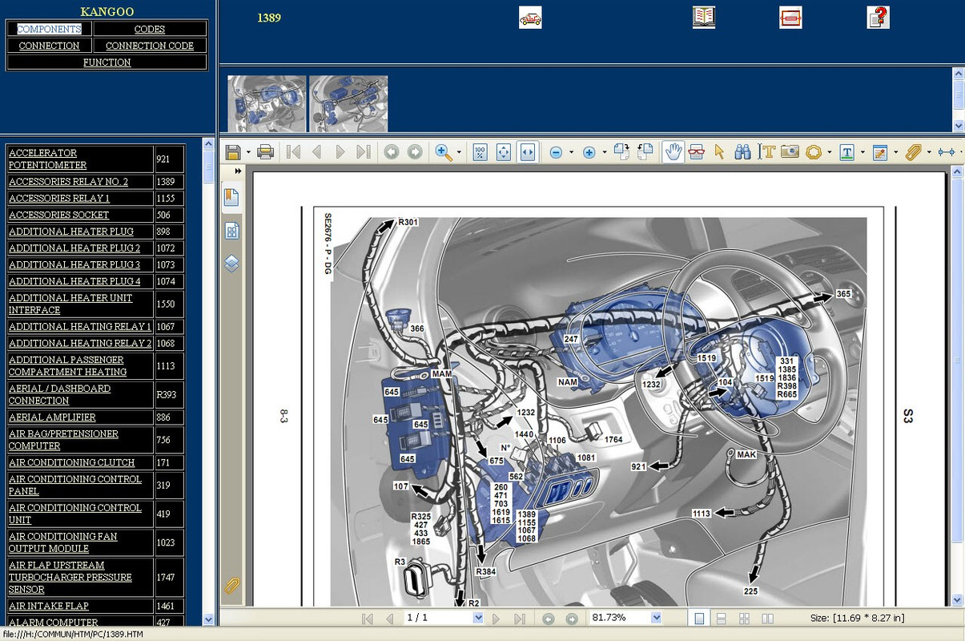
Task: Expand the Zoom In tool dropdown arrow
Action: (x=459, y=152)
